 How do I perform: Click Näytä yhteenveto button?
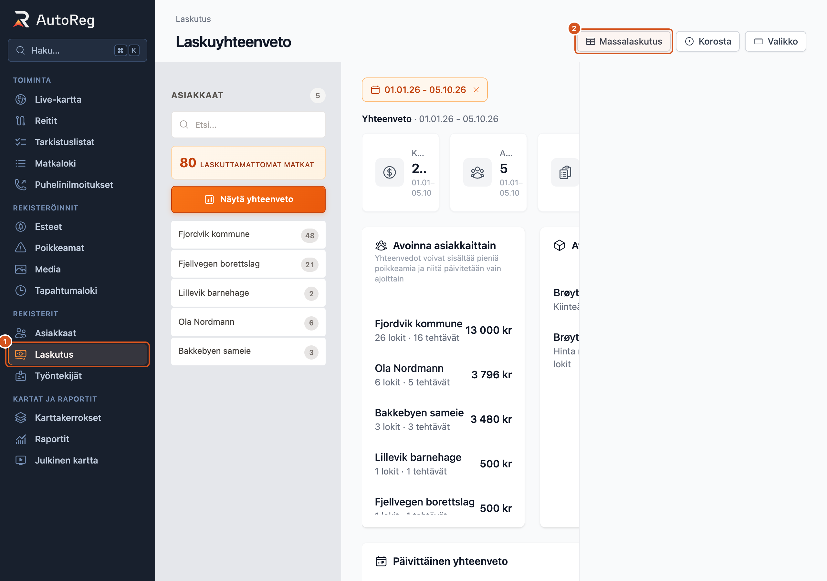pos(248,199)
